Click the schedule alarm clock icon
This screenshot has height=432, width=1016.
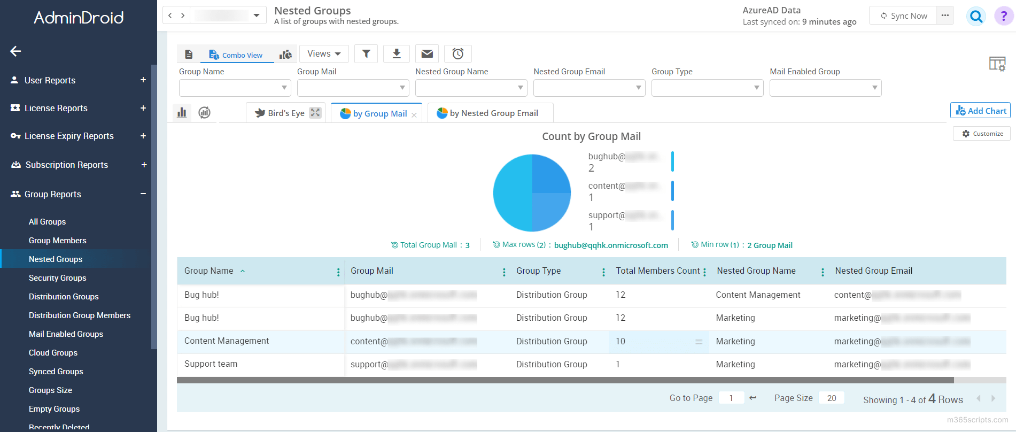[458, 53]
